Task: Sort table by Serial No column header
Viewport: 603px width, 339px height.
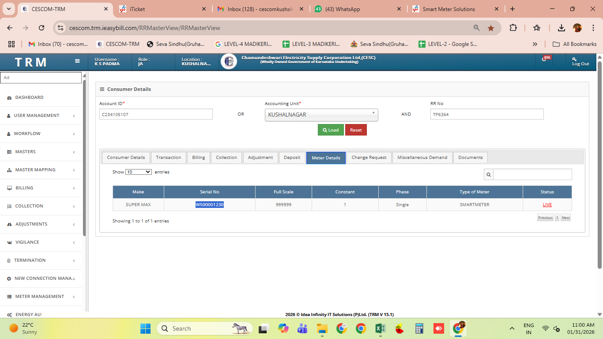Action: (210, 192)
